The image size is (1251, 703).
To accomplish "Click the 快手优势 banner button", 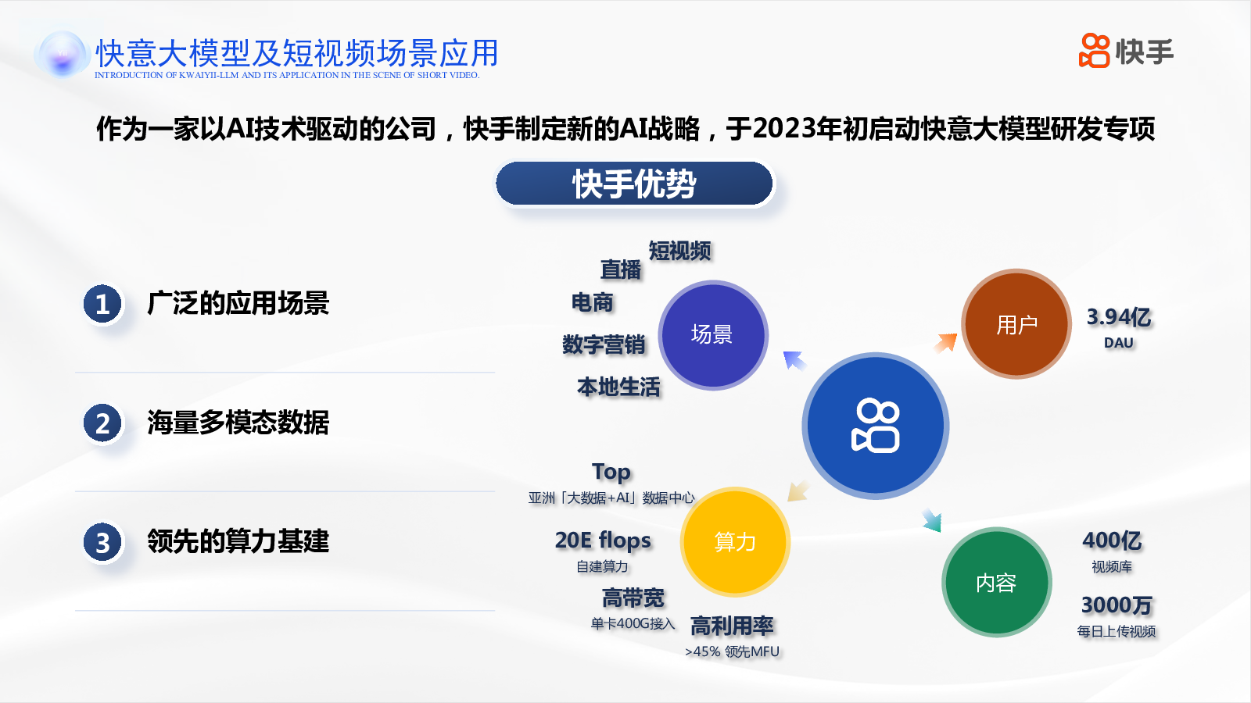I will point(634,184).
